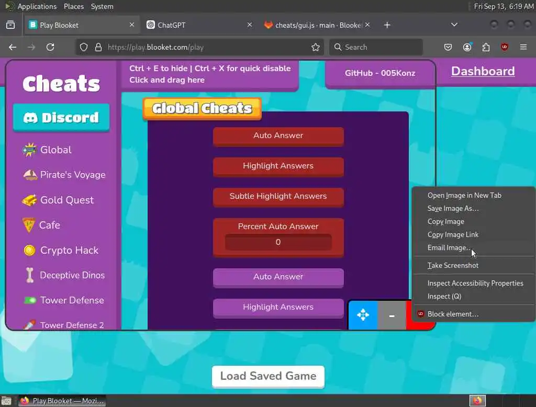Viewport: 536px width, 407px height.
Task: Click the tracking protection shield icon
Action: pyautogui.click(x=84, y=47)
